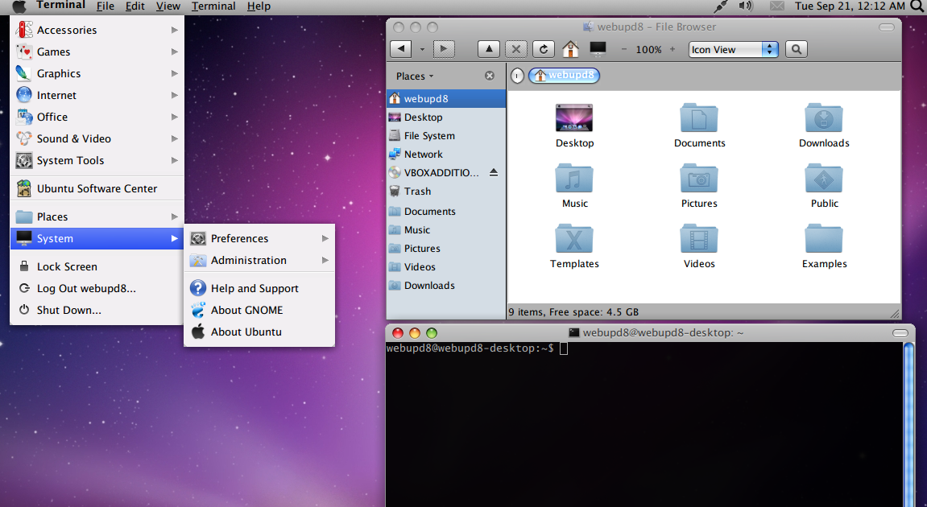This screenshot has height=507, width=927.
Task: Click the magnifier search button in File Browser
Action: pos(796,49)
